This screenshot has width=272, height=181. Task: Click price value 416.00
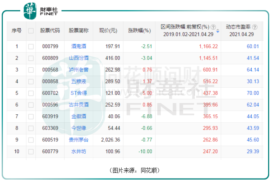point(113,58)
